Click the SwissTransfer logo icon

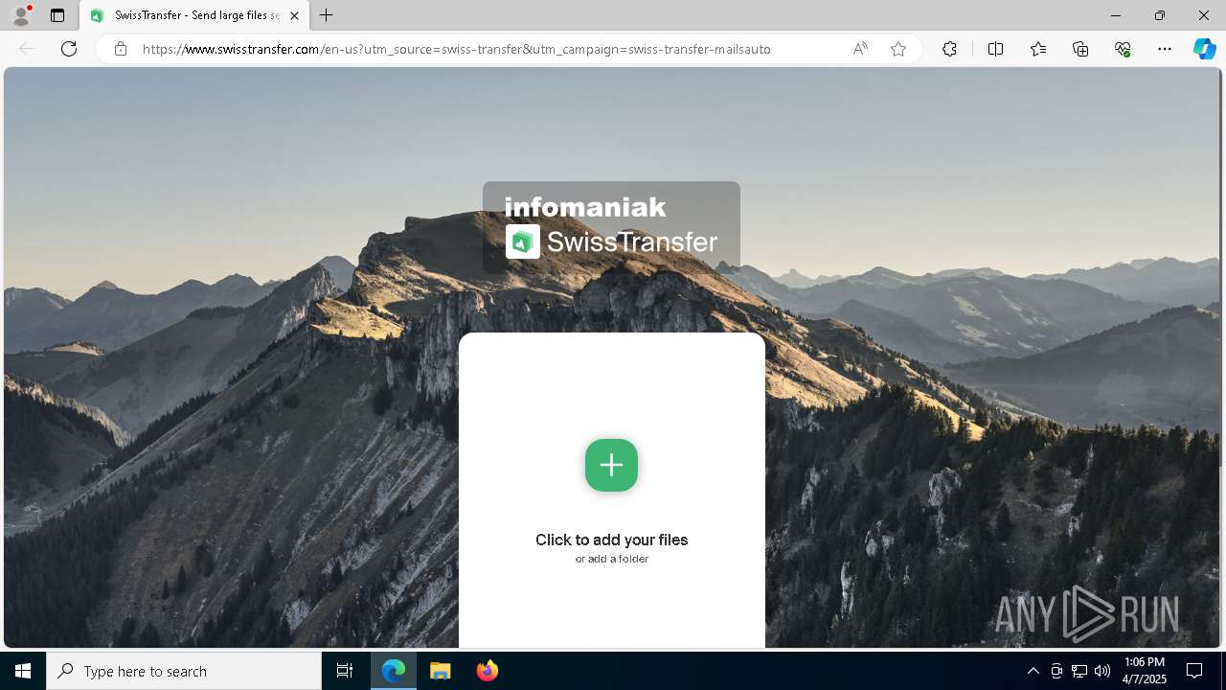coord(523,241)
